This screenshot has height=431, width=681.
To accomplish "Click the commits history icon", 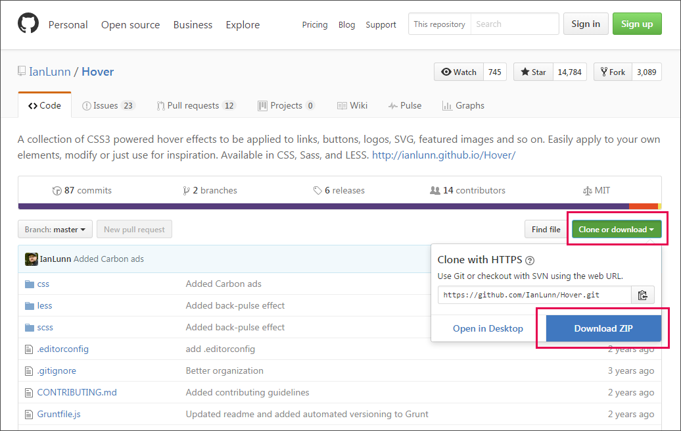I will [57, 190].
